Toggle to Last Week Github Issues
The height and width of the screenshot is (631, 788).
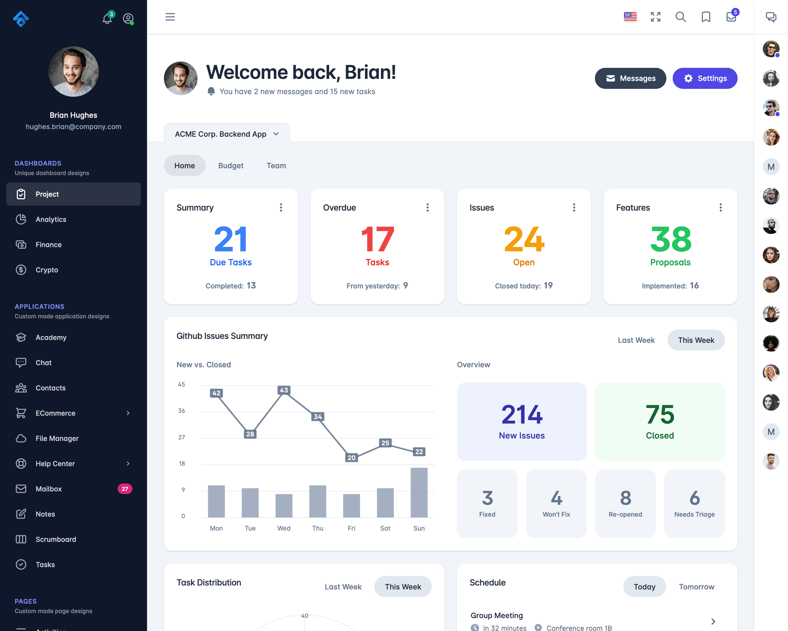point(636,339)
